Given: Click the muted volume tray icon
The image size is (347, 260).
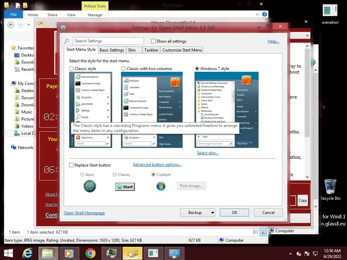Looking at the screenshot, I should 299,254.
